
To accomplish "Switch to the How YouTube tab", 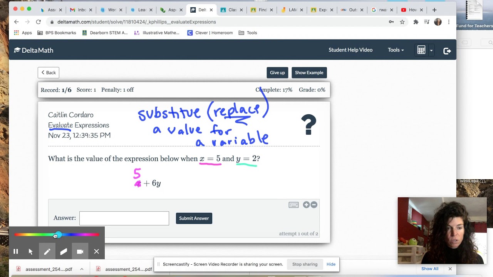I will pyautogui.click(x=412, y=10).
